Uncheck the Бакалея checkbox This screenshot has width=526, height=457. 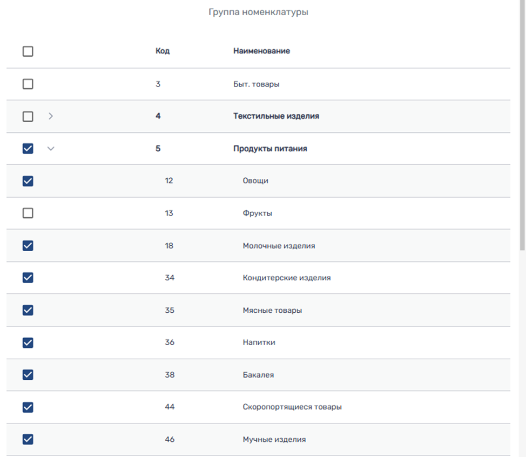click(28, 374)
